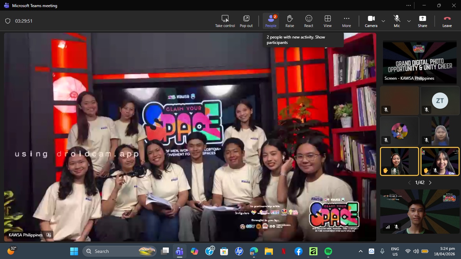Screen dimensions: 461x259
Task: Select the blank brown participant tile
Action: [x=400, y=101]
